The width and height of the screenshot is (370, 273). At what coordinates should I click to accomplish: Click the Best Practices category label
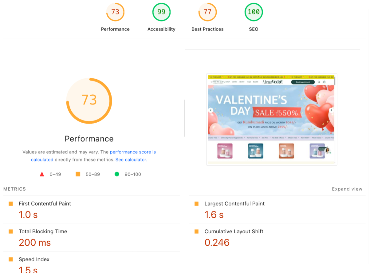[x=207, y=29]
